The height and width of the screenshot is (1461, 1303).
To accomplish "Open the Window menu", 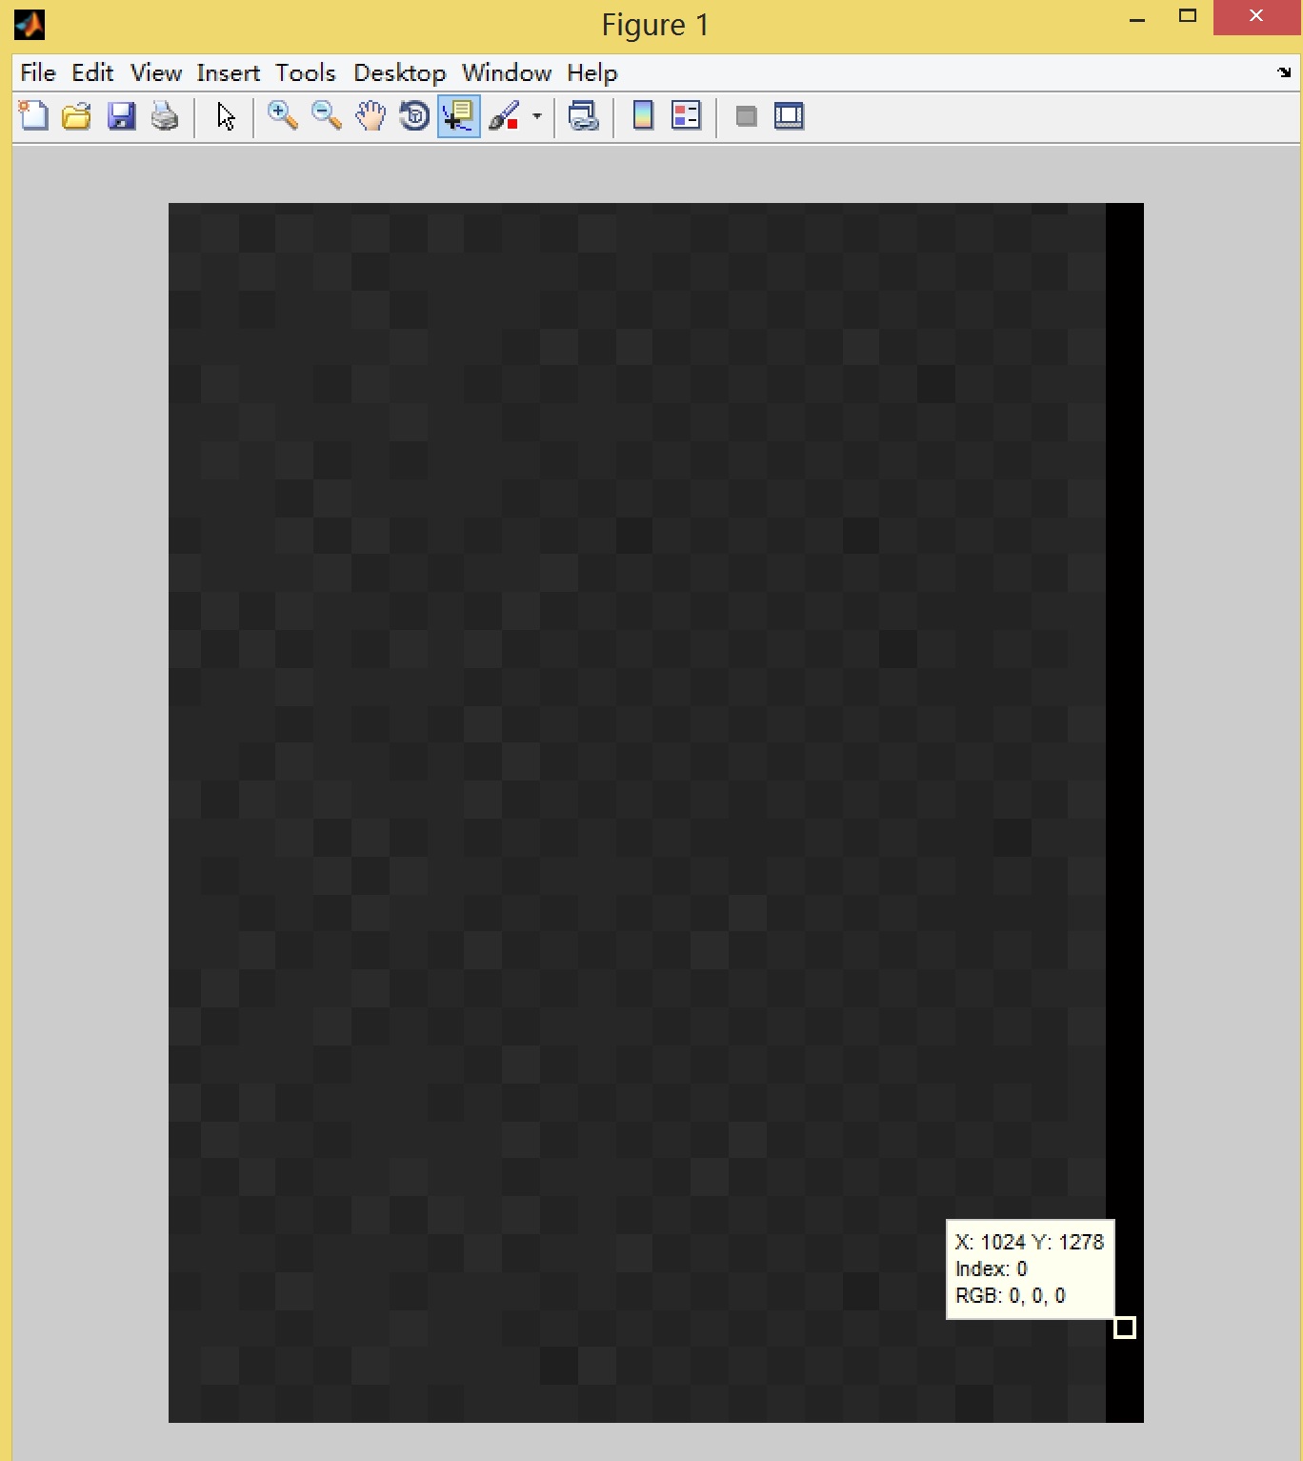I will pos(507,73).
